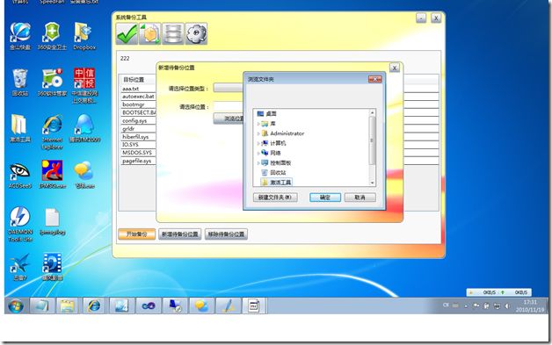Open the ipmsg.log file desktop icon
552x345 pixels.
[52, 221]
